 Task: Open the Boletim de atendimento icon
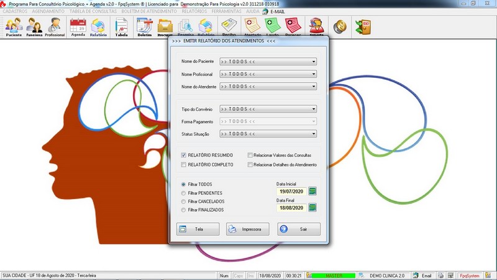pyautogui.click(x=145, y=27)
